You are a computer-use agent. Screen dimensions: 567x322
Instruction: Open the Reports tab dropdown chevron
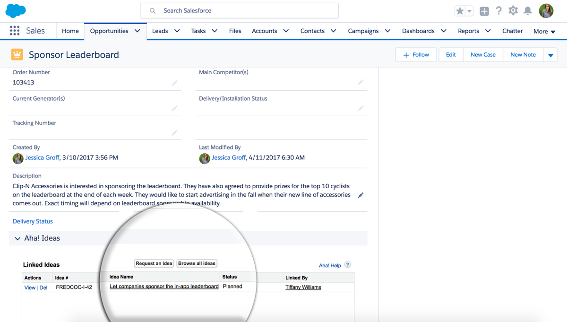coord(488,31)
